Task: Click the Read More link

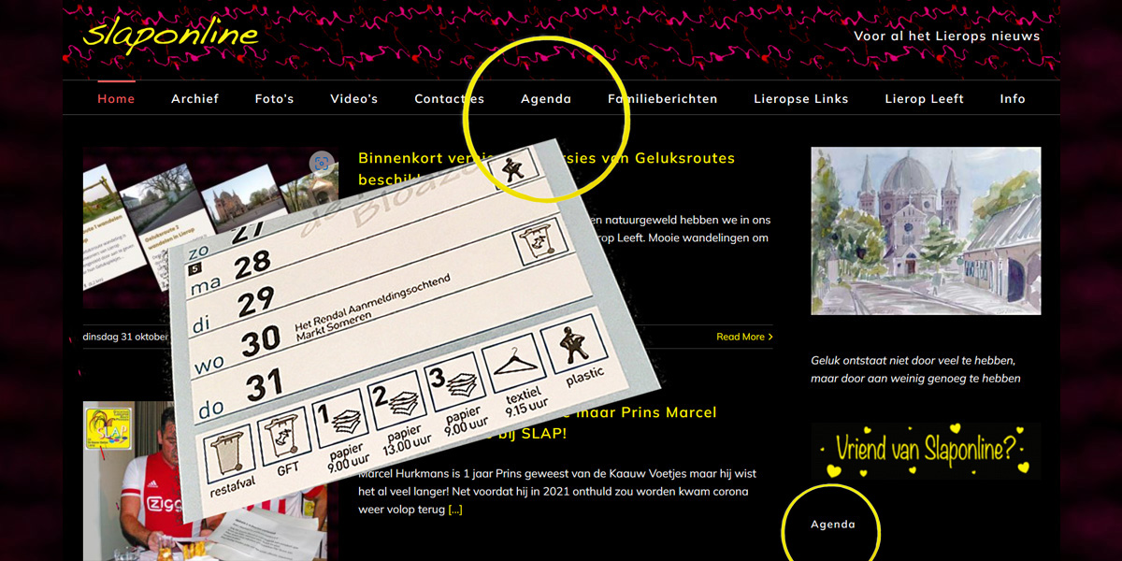Action: [x=740, y=337]
